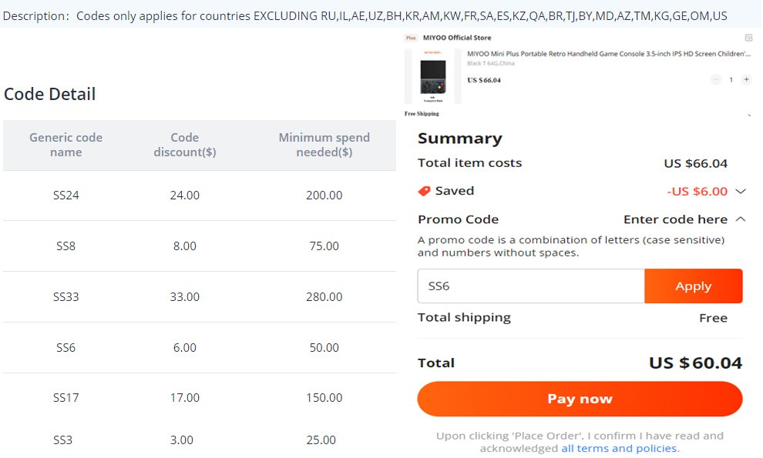Expand the Saved discount details chevron
The width and height of the screenshot is (763, 458).
pos(741,191)
